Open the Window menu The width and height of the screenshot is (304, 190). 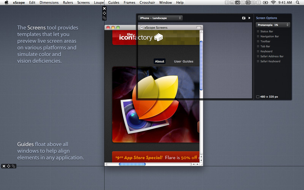point(165,3)
